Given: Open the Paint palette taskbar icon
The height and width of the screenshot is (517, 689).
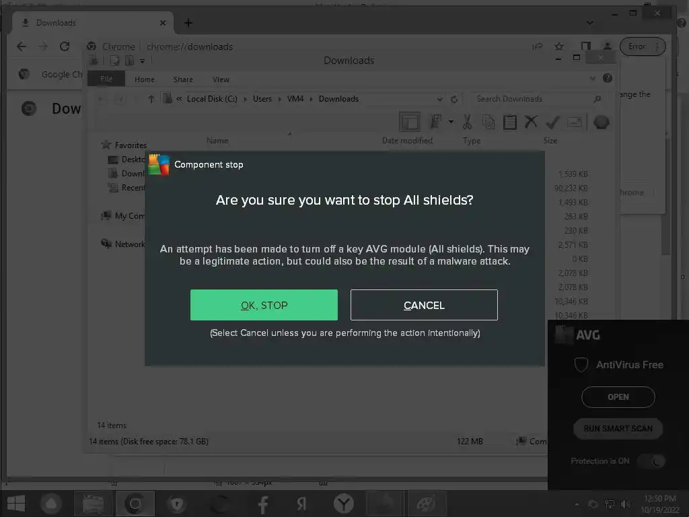Looking at the screenshot, I should coord(426,504).
